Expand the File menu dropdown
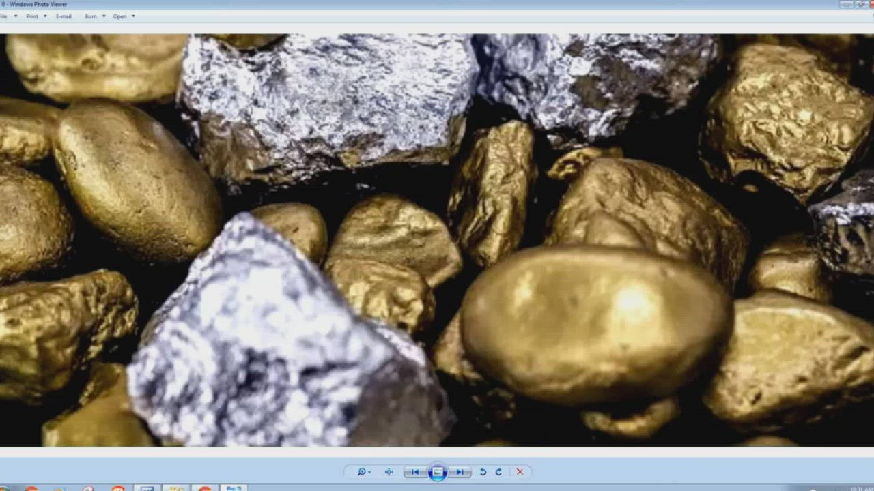The width and height of the screenshot is (874, 491). pyautogui.click(x=5, y=16)
